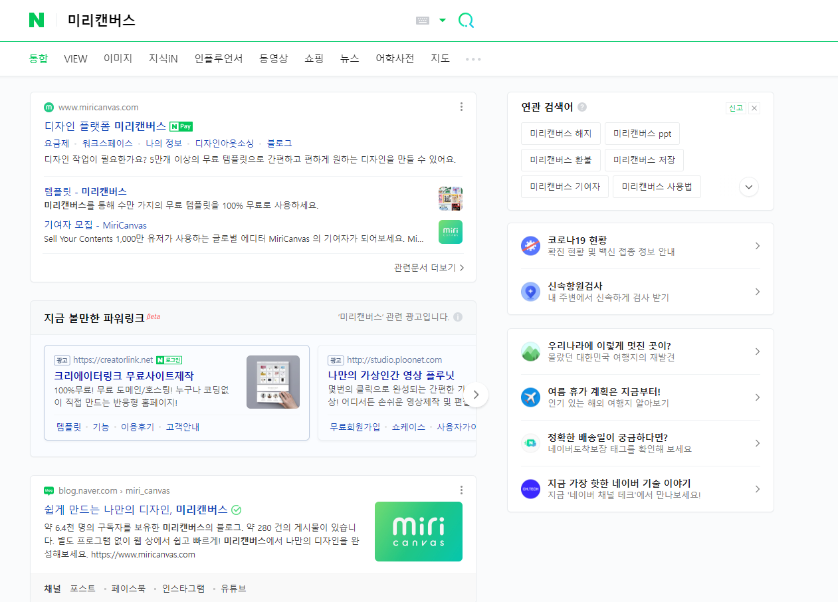Click the large miri canvas logo thumbnail
The width and height of the screenshot is (838, 602).
coord(419,532)
